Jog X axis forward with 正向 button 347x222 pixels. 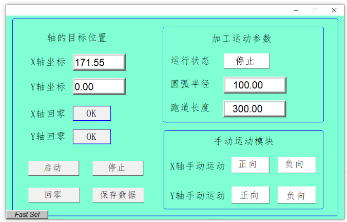point(250,164)
